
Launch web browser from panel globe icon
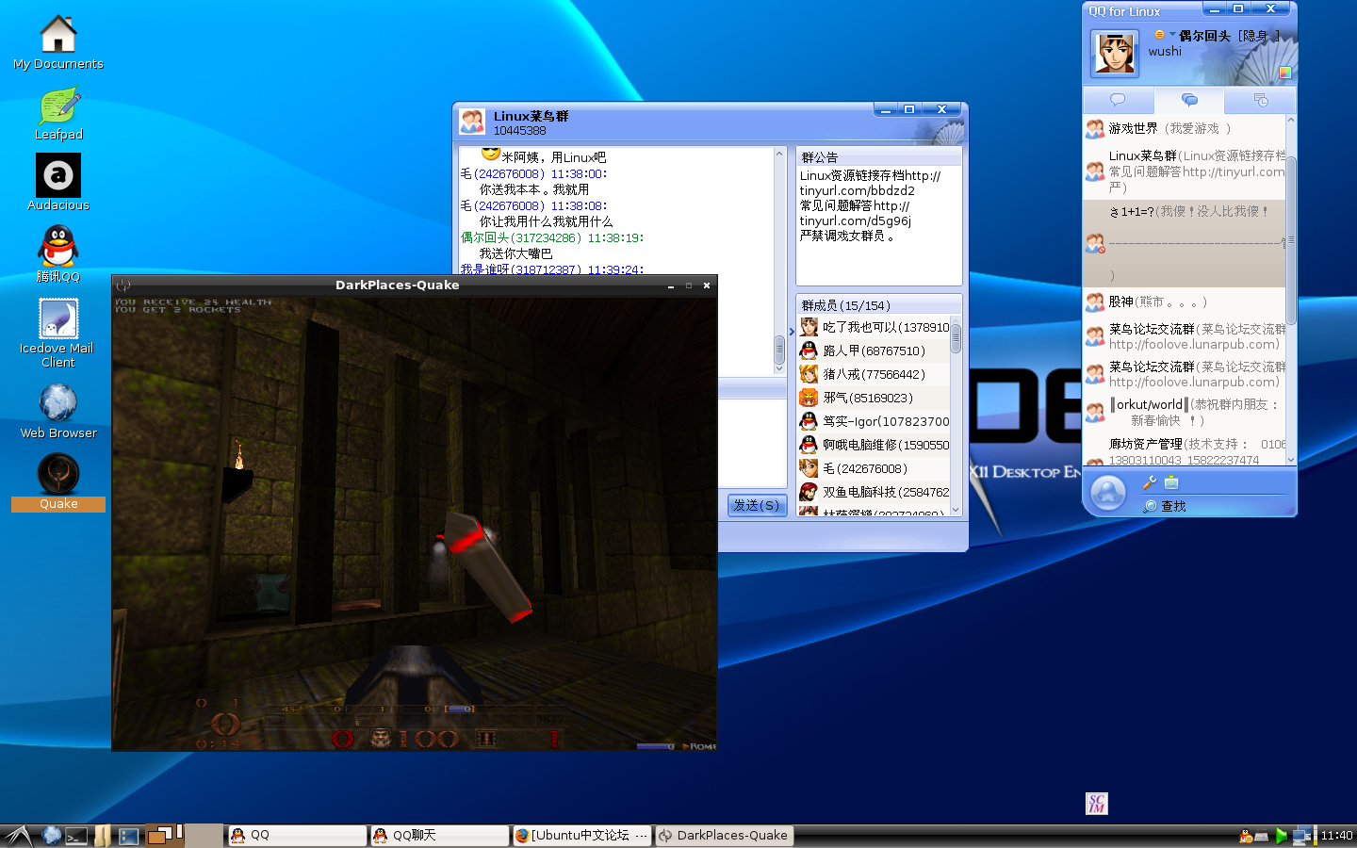coord(51,836)
